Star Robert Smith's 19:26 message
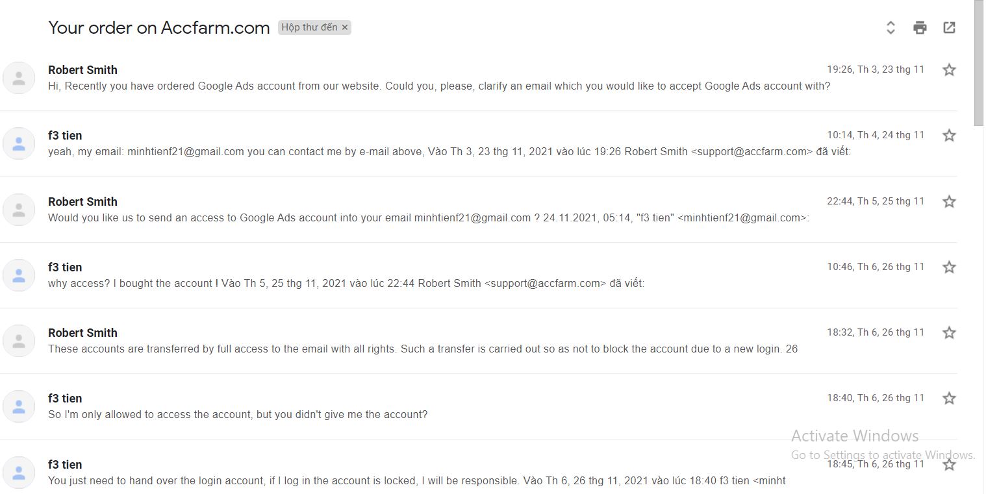The width and height of the screenshot is (986, 494). pos(949,69)
